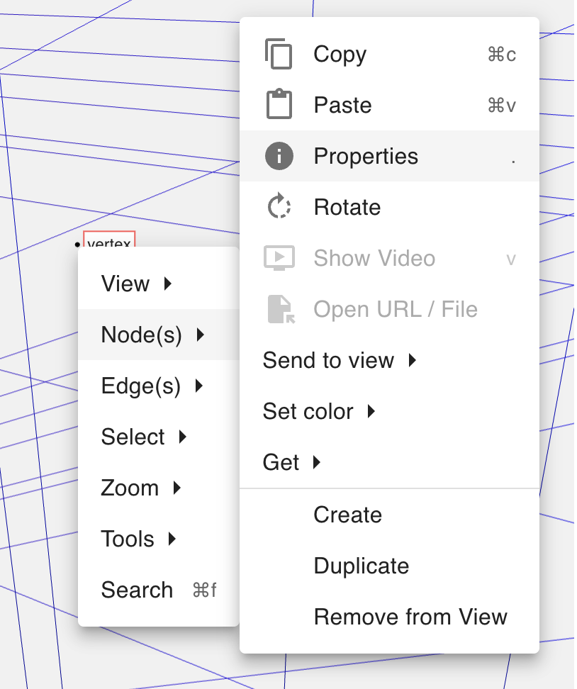
Task: Choose Search in the menu
Action: [x=138, y=590]
